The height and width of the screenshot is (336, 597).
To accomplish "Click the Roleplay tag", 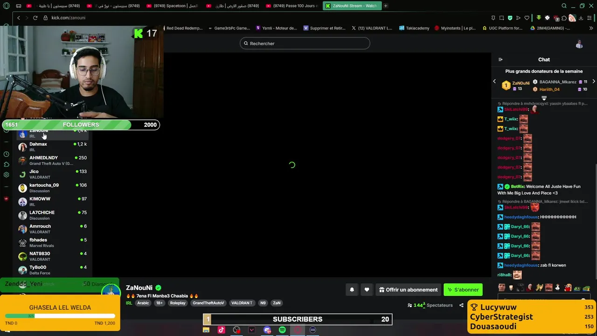I will click(178, 303).
